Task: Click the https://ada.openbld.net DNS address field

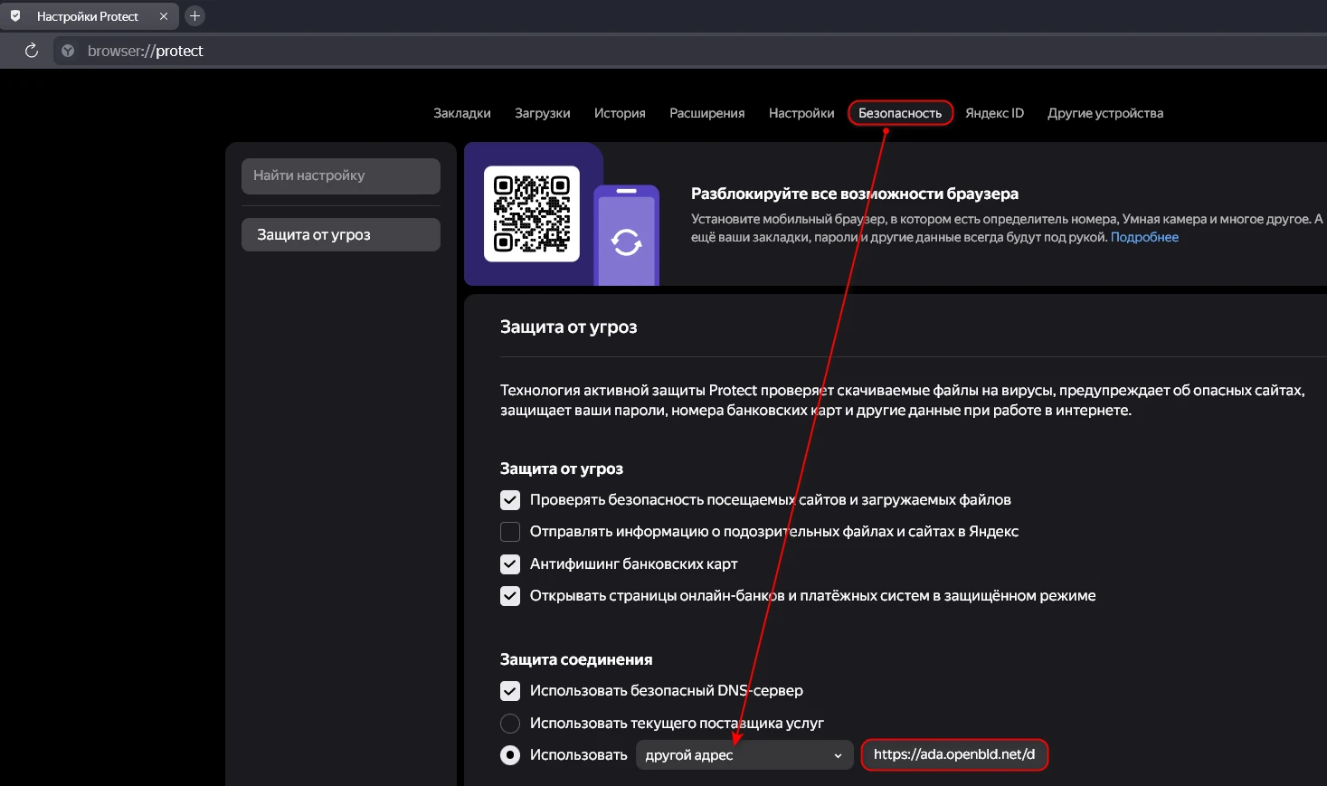Action: tap(954, 754)
